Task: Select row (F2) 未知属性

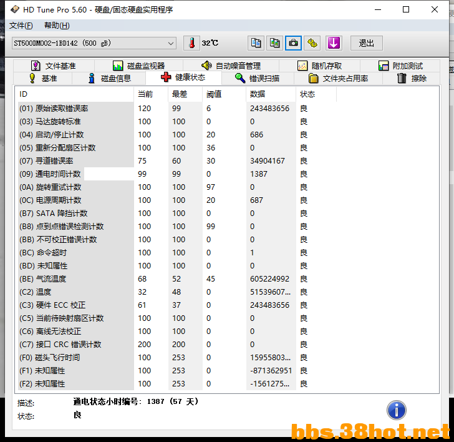Action: point(177,384)
